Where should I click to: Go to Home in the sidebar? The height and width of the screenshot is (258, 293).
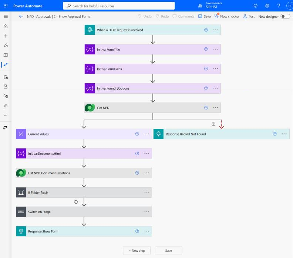click(x=6, y=26)
